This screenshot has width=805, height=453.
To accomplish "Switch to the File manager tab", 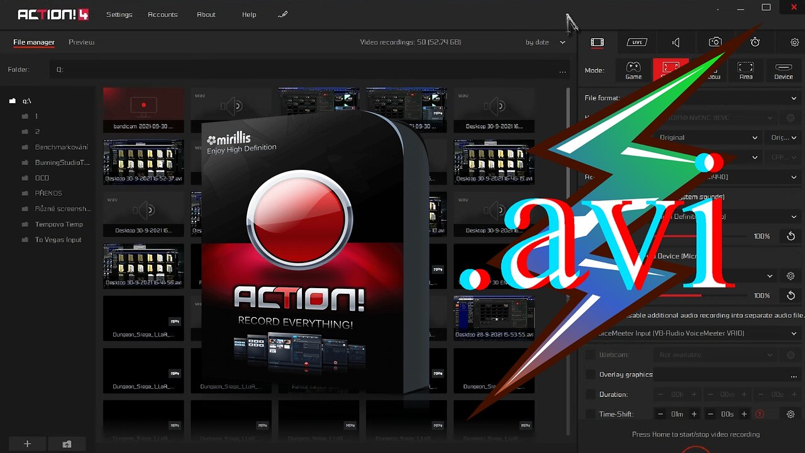I will [x=34, y=42].
